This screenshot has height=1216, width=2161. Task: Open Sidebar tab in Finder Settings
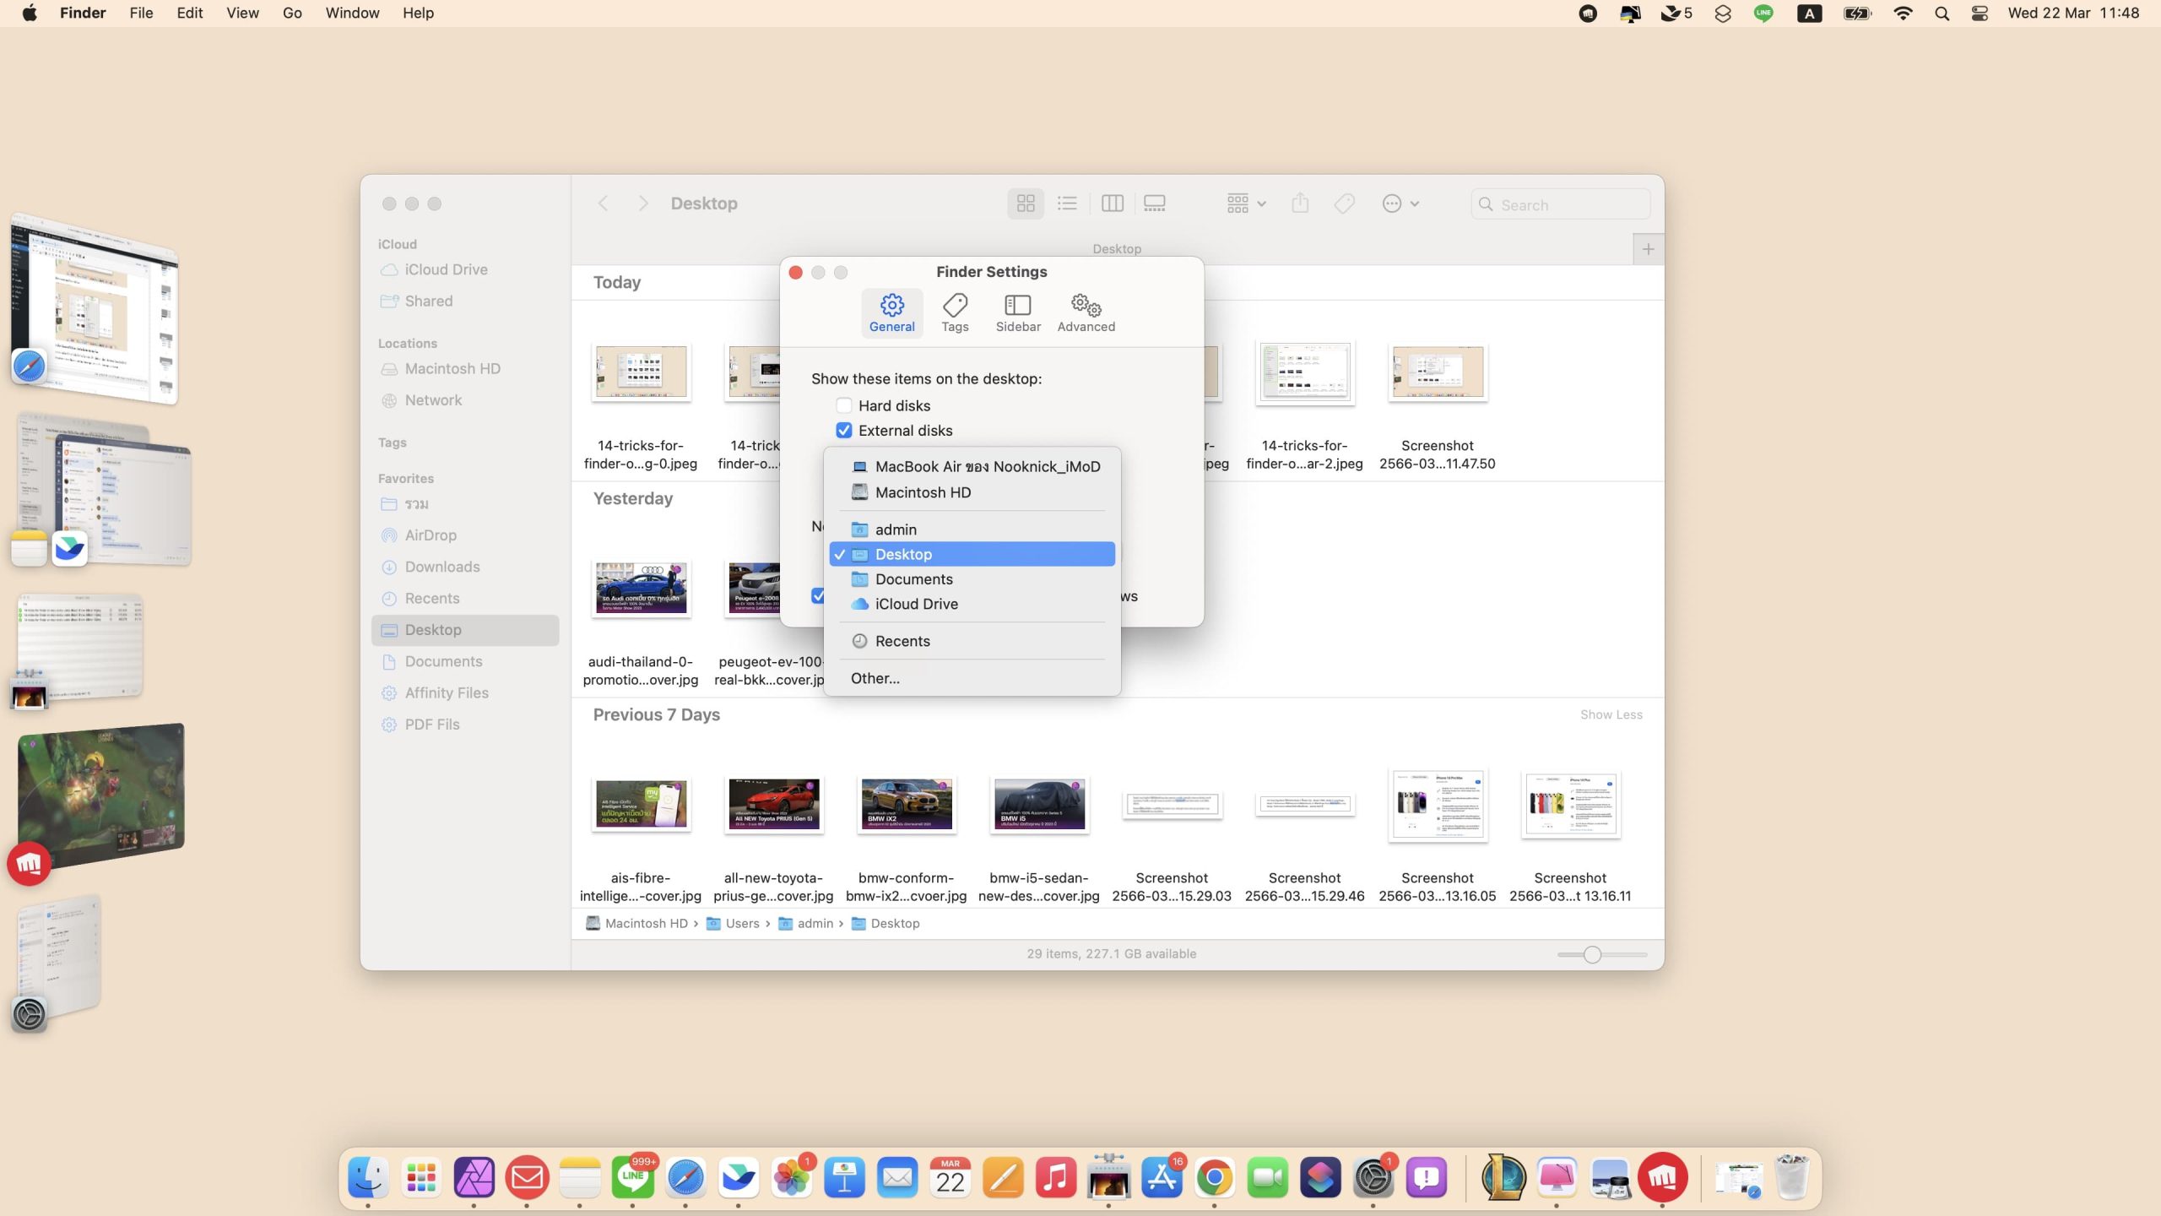1017,313
